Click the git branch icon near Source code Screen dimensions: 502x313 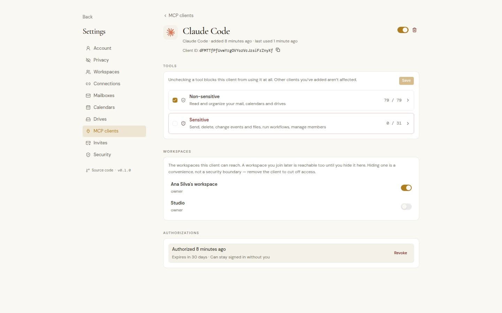click(x=88, y=170)
